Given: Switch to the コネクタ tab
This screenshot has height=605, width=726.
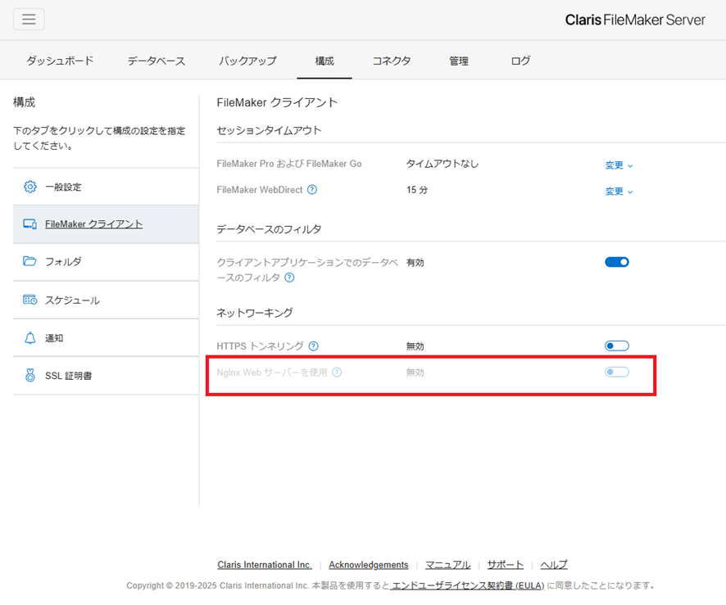Looking at the screenshot, I should (x=392, y=61).
